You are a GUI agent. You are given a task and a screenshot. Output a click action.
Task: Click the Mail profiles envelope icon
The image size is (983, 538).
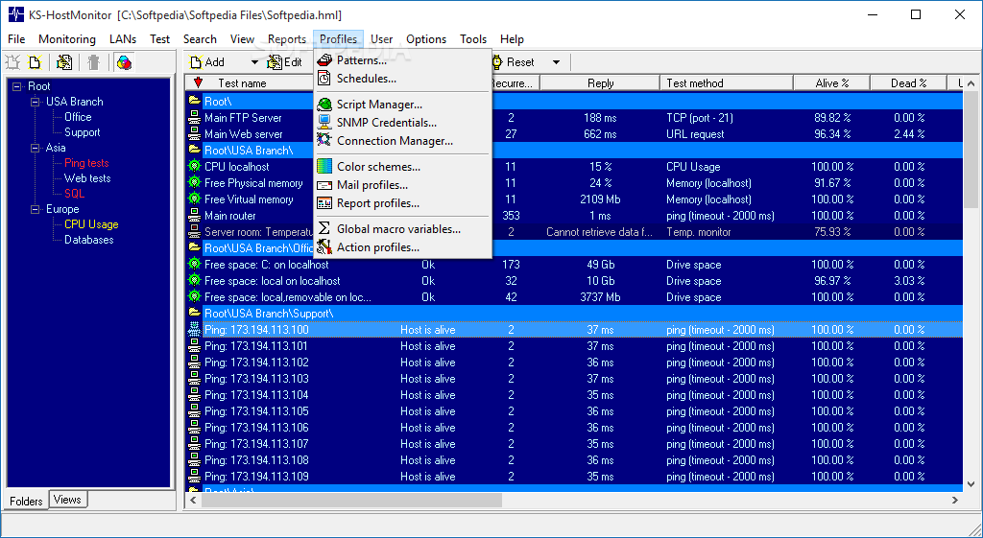pos(324,185)
